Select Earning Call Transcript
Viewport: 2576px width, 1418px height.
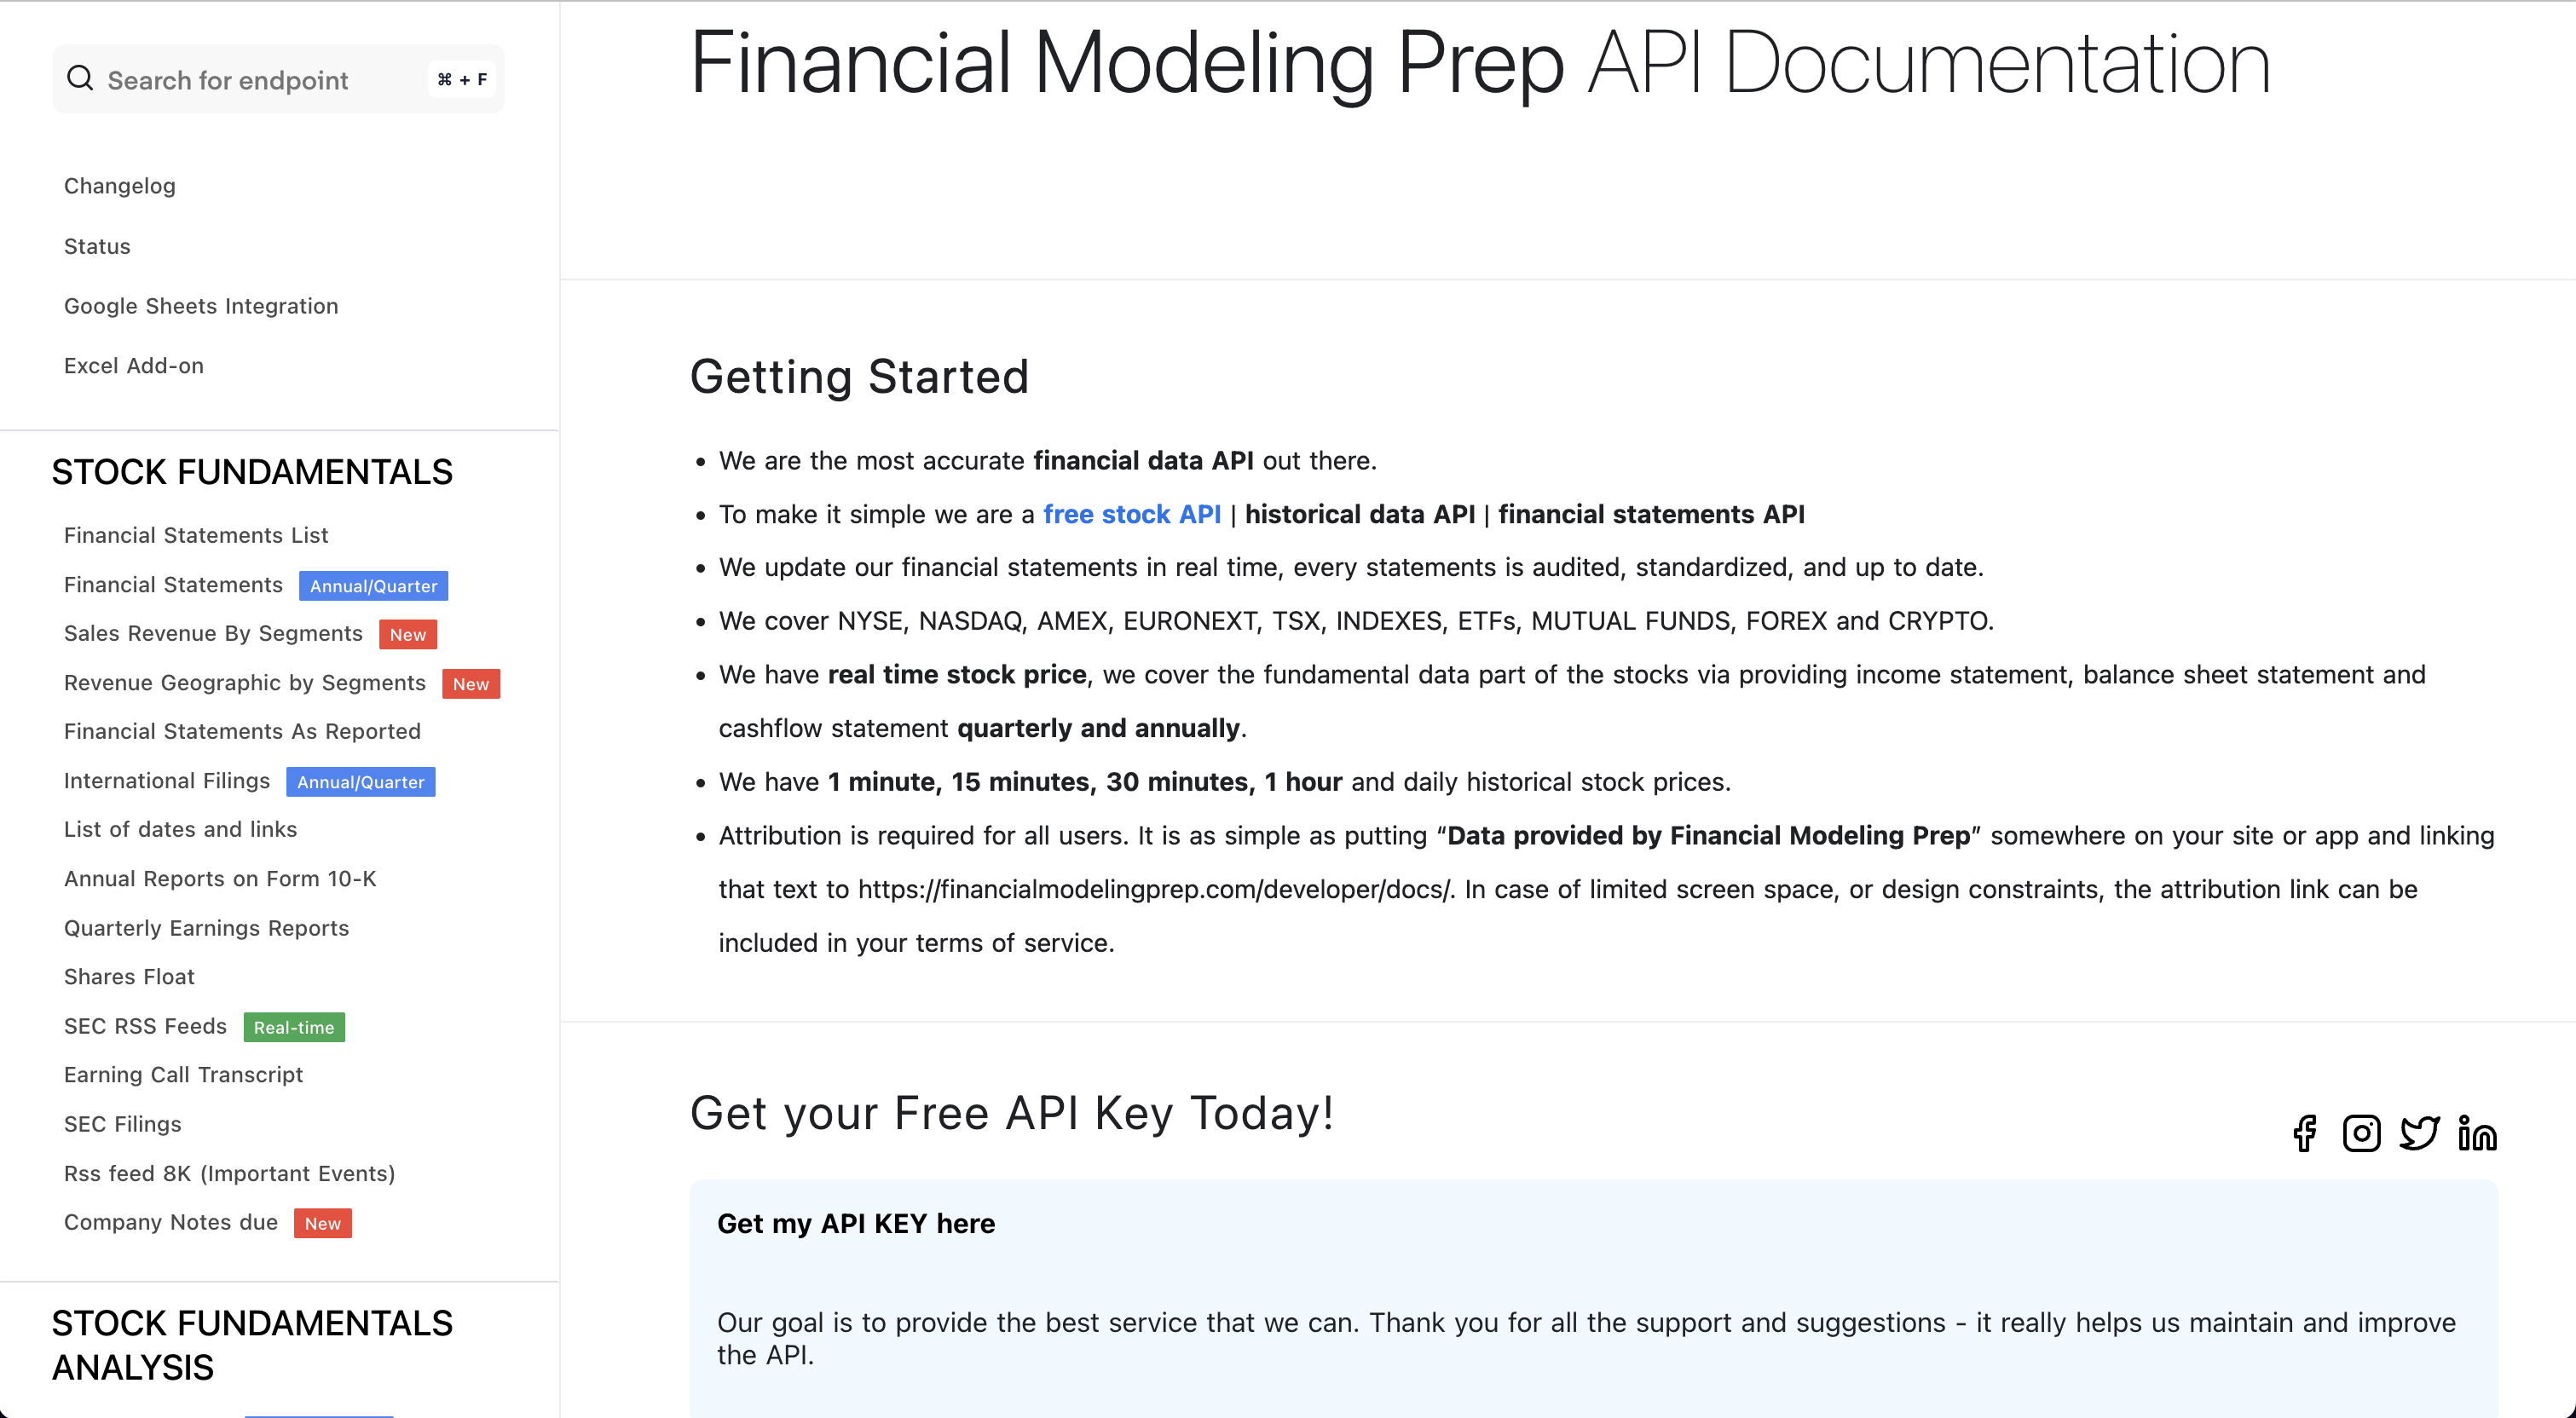(184, 1075)
